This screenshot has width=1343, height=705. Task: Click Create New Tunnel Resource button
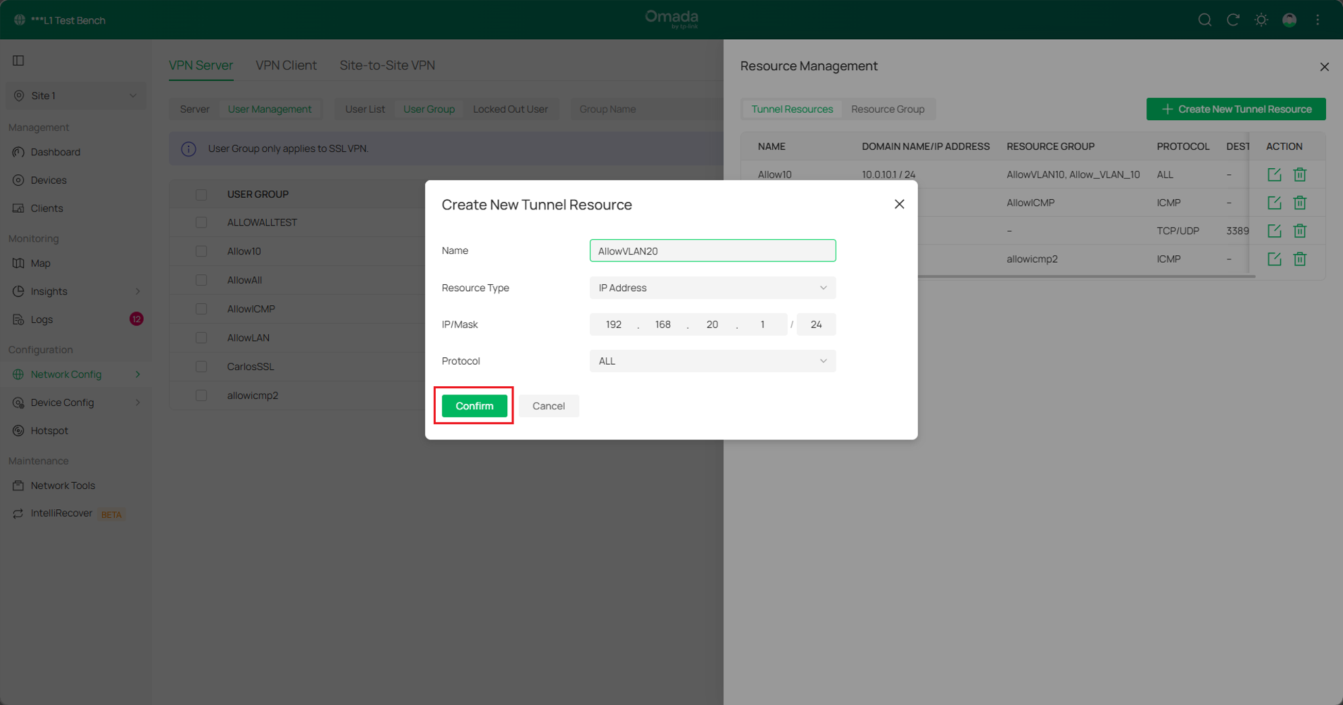[1236, 109]
